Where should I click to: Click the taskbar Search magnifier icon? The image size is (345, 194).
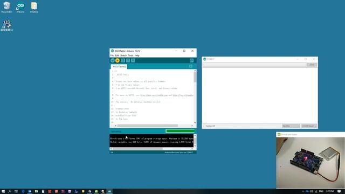(x=10, y=191)
